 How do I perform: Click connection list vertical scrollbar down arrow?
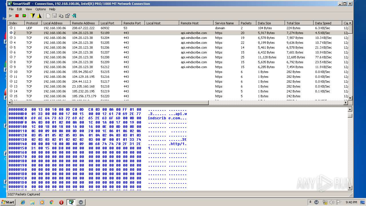(x=350, y=98)
